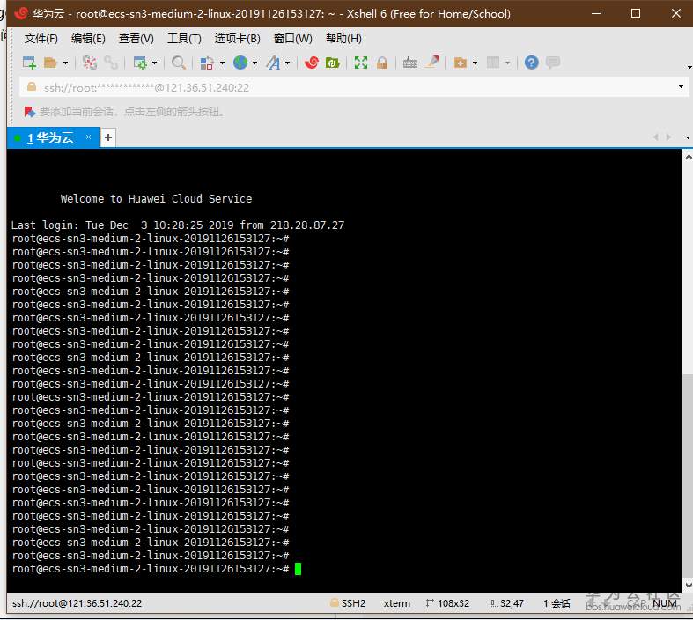693x620 pixels.
Task: Click the '1 会话' status bar entry
Action: 557,603
